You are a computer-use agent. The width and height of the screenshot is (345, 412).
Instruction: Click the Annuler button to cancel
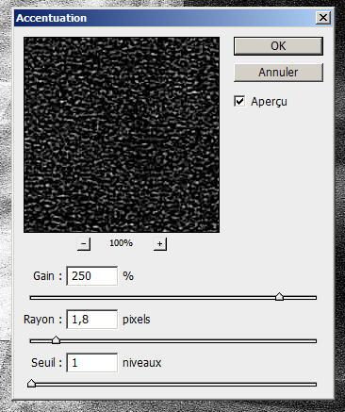(x=278, y=73)
